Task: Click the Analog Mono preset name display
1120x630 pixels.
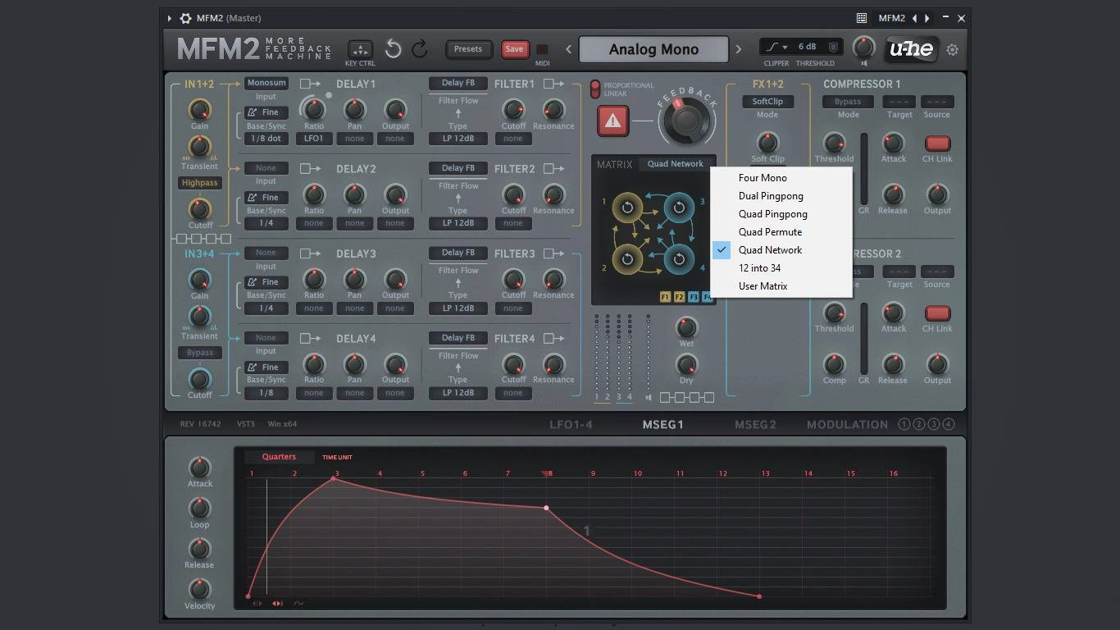Action: point(653,49)
